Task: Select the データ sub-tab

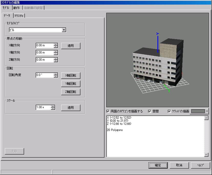Action: click(7, 16)
